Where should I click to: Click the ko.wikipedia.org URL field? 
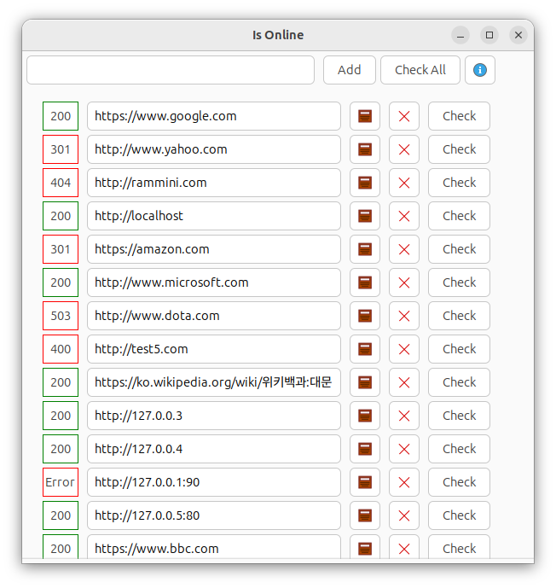214,382
